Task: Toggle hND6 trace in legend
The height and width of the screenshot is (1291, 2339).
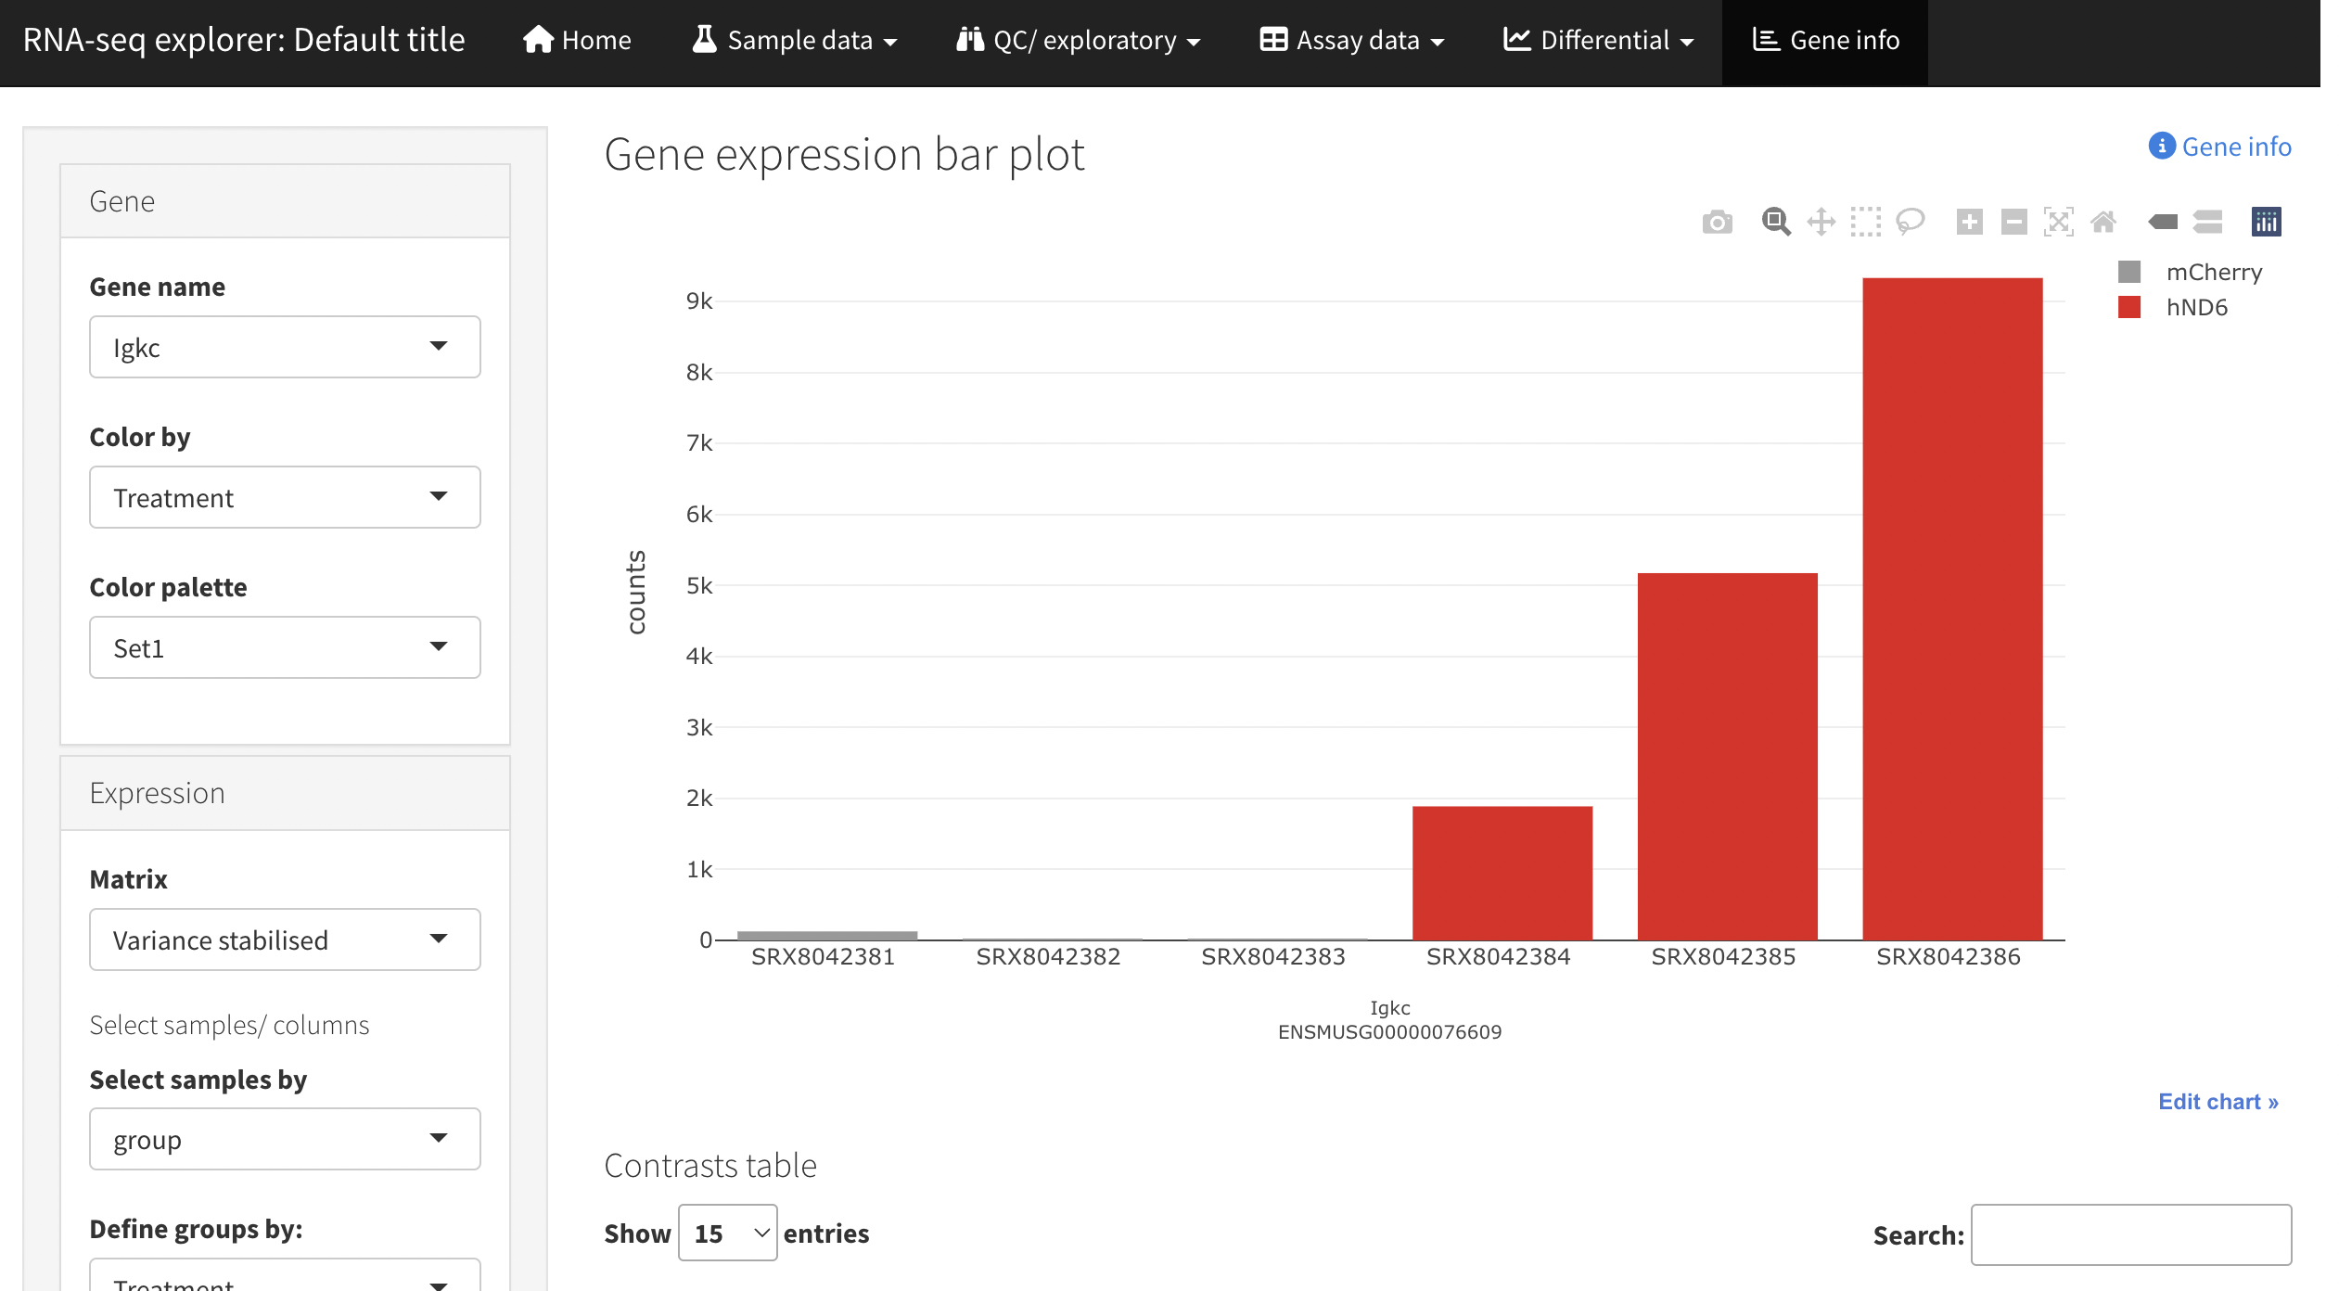Action: tap(2195, 308)
